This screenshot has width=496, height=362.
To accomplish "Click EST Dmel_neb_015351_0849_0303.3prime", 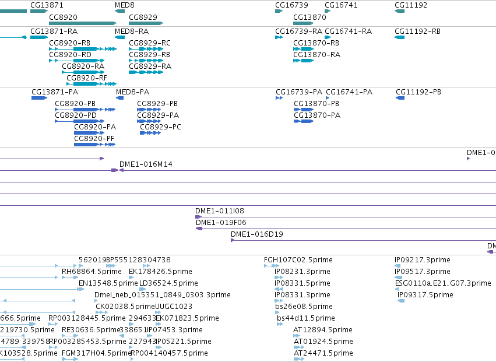I will 163,295.
